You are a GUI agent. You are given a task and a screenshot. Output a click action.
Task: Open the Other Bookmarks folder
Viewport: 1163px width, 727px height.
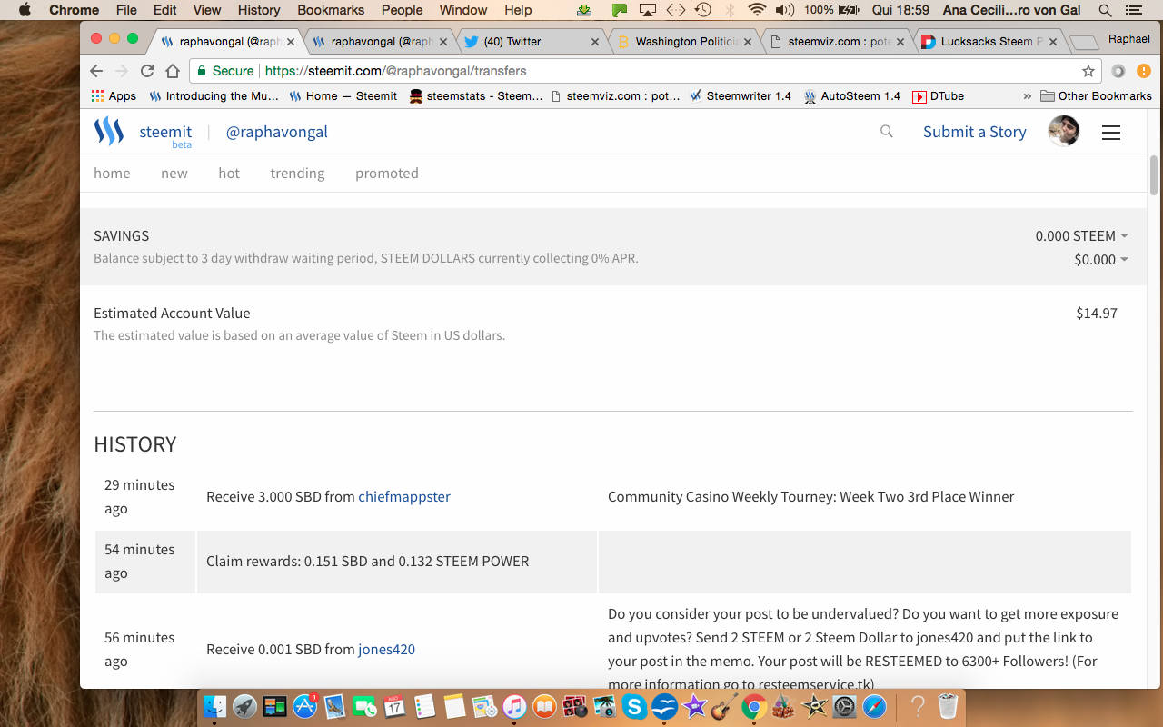[1096, 95]
